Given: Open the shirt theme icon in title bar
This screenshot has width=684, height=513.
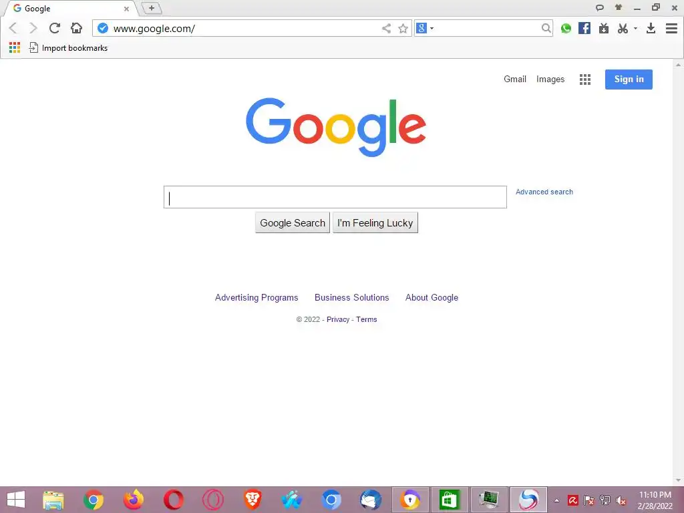Looking at the screenshot, I should (x=619, y=7).
